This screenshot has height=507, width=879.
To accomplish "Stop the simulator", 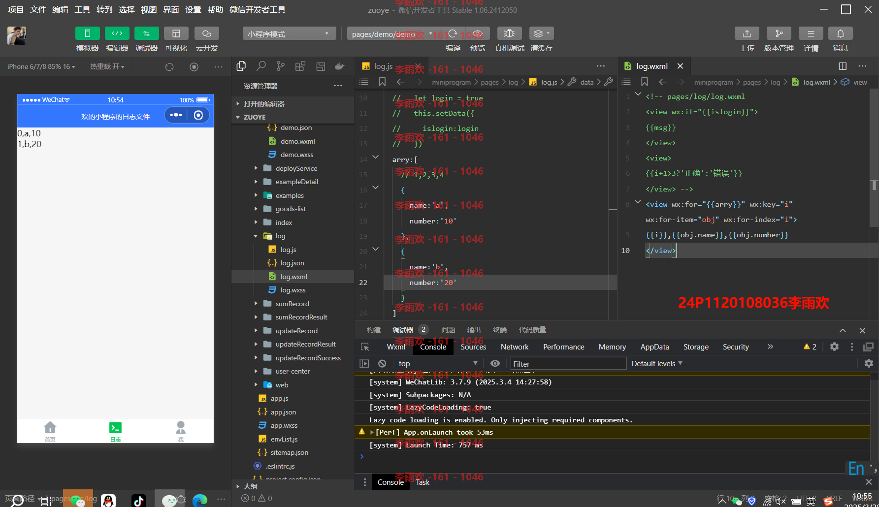I will (194, 67).
